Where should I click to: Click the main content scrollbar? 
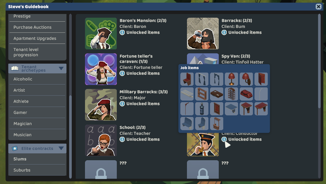coord(319,61)
